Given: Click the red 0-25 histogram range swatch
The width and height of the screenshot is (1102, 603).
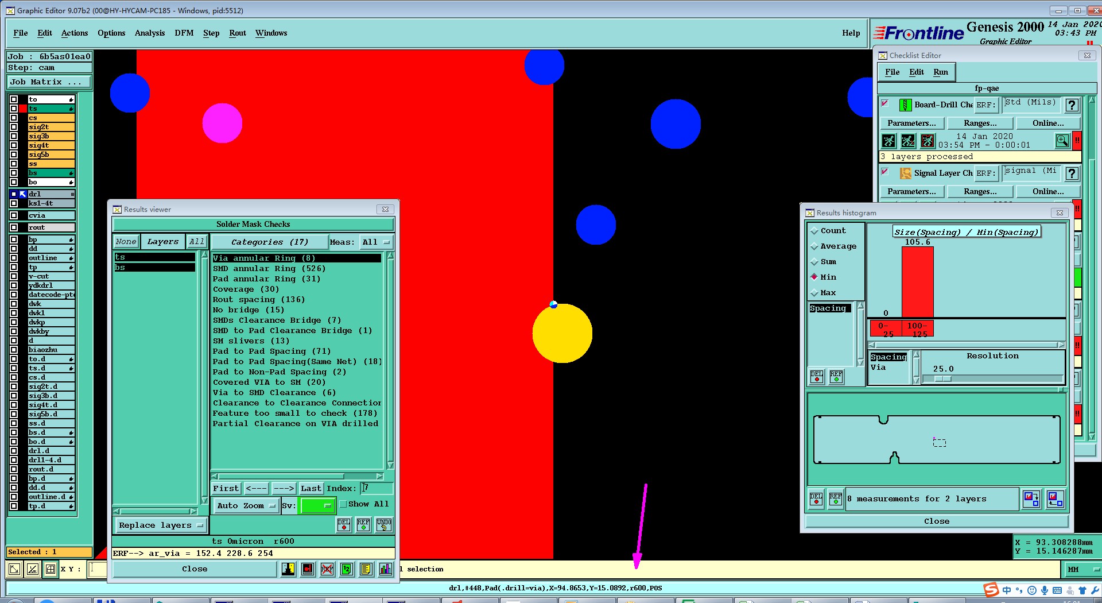Looking at the screenshot, I should 886,329.
